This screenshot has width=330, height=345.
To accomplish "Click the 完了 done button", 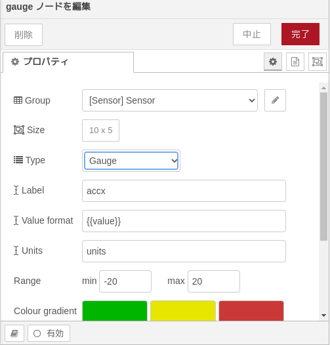I will (x=300, y=34).
